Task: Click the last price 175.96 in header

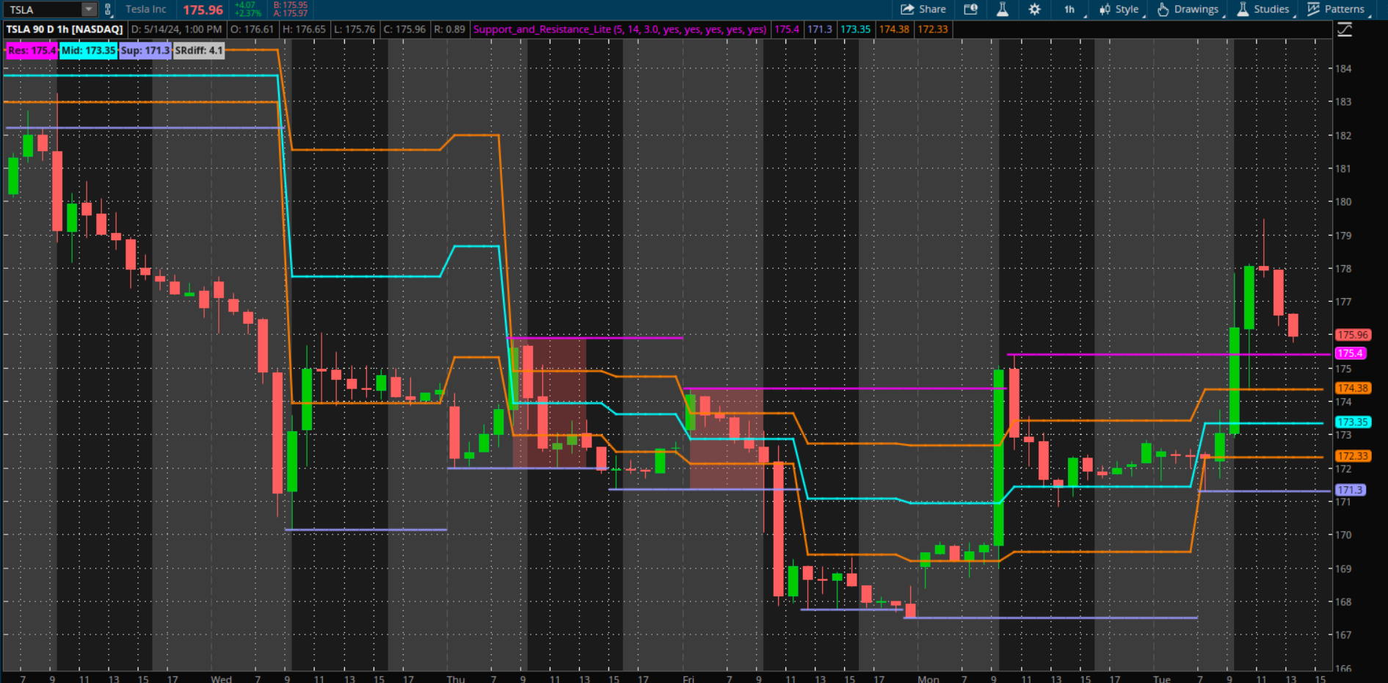Action: tap(203, 10)
